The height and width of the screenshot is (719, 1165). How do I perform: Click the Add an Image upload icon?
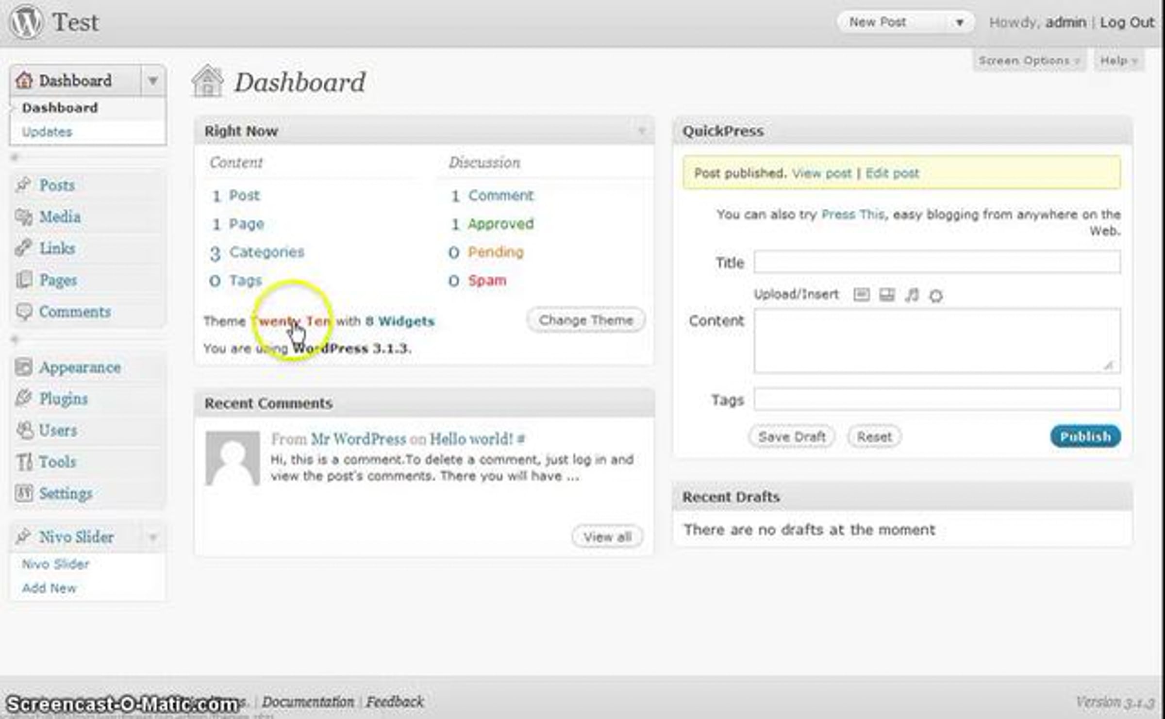coord(862,295)
